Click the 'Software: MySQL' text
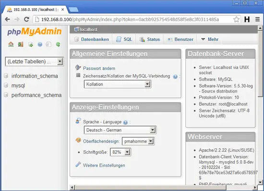This screenshot has height=191, width=264. click(x=216, y=79)
